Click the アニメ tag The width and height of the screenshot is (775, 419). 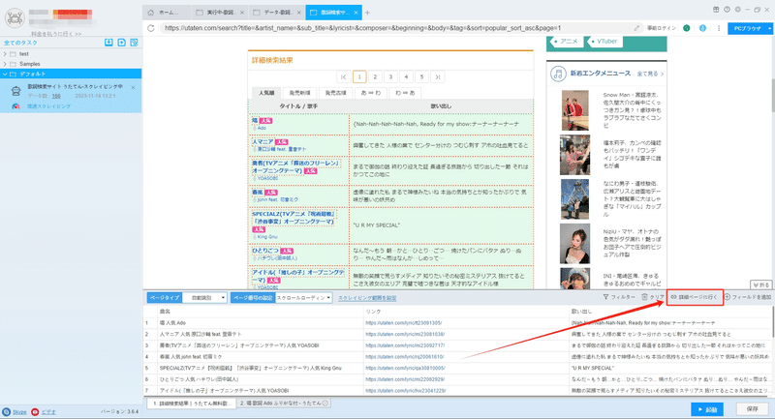click(x=566, y=42)
